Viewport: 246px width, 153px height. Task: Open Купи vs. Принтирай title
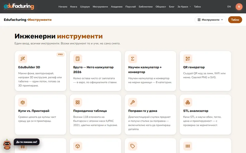pyautogui.click(x=34, y=111)
